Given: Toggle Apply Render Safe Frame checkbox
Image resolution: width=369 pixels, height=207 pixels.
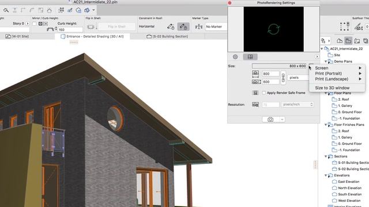Looking at the screenshot, I should point(264,93).
